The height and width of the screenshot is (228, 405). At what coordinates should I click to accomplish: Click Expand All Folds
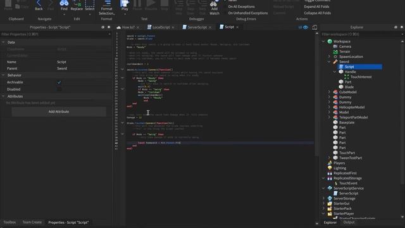point(316,7)
